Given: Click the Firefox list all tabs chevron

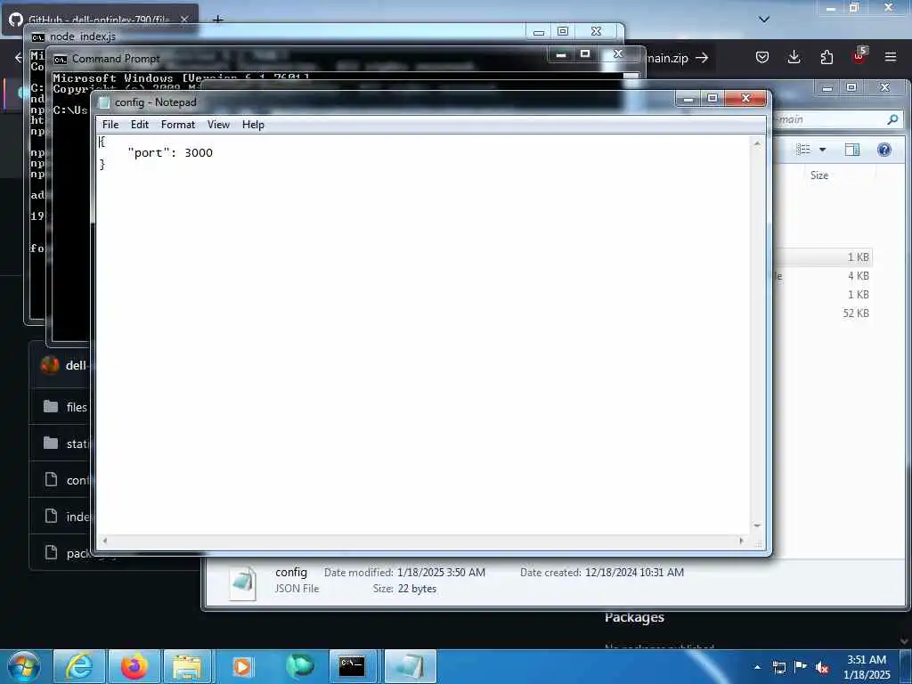Looking at the screenshot, I should (764, 20).
